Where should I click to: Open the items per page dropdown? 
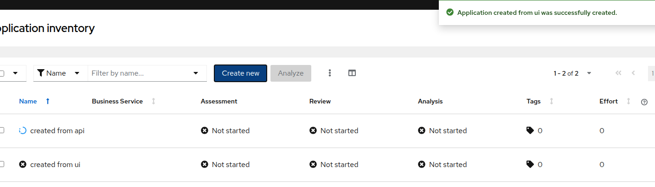click(589, 73)
